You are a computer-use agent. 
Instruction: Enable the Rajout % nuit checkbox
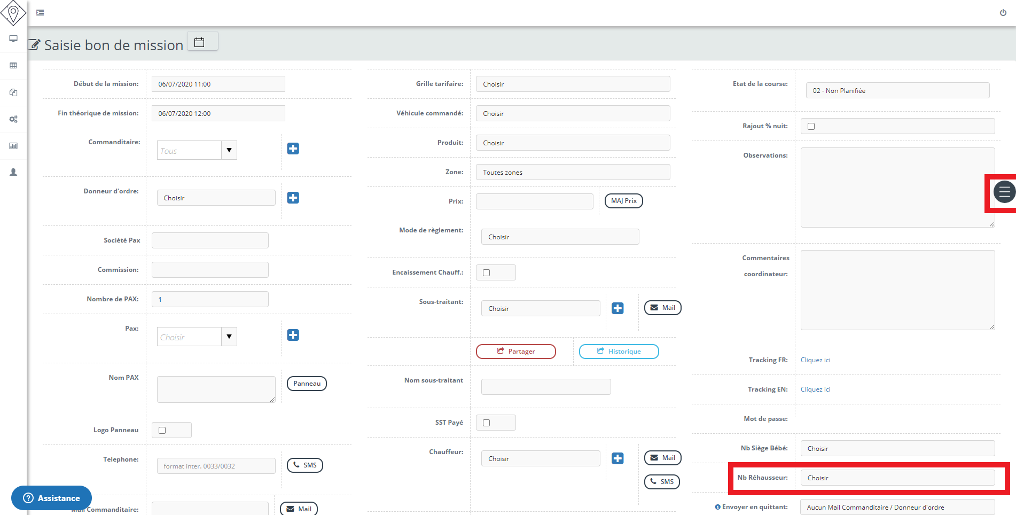(x=811, y=127)
